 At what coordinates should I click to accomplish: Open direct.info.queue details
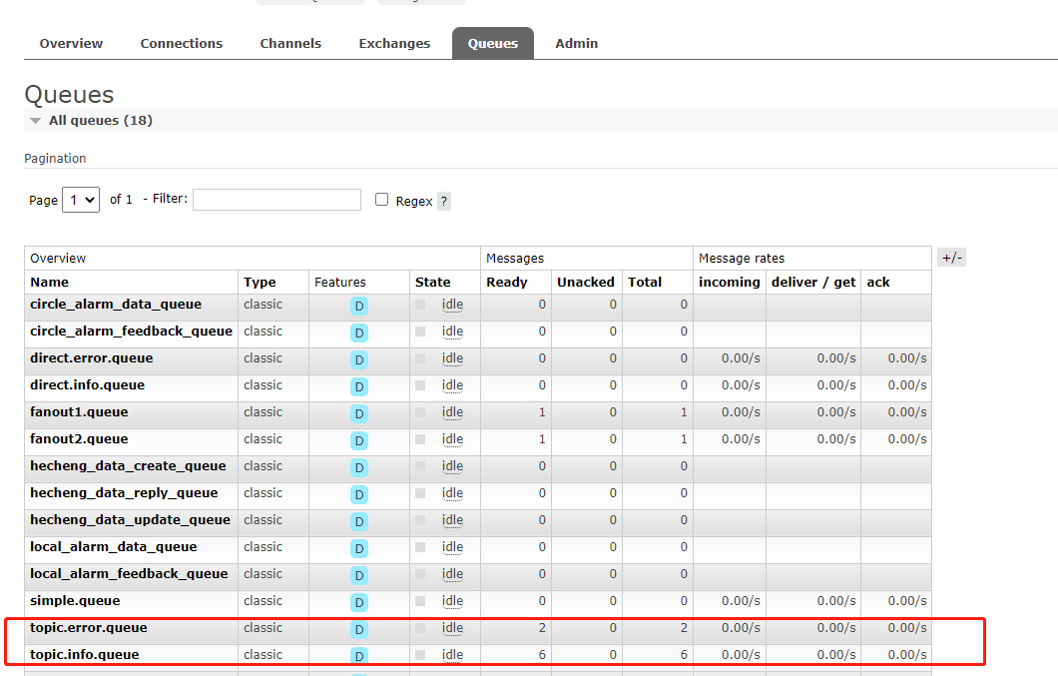(88, 385)
